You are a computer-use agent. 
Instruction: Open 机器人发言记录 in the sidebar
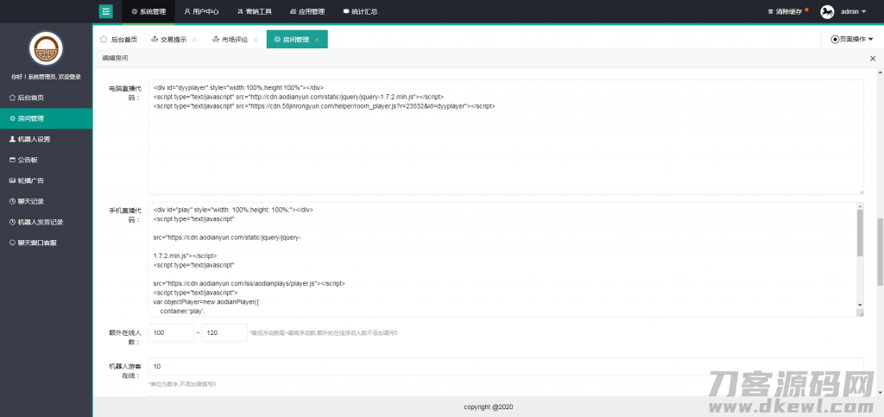40,222
